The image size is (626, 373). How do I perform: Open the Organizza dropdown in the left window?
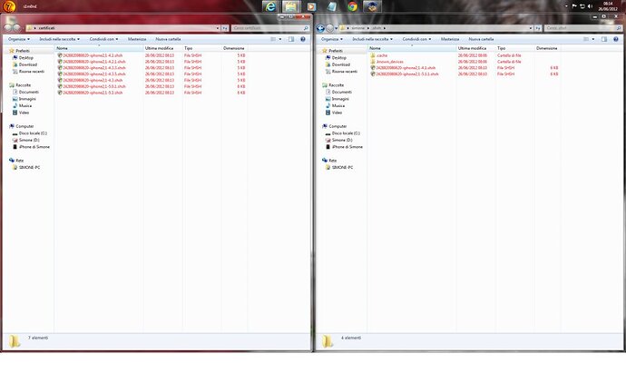[20, 39]
